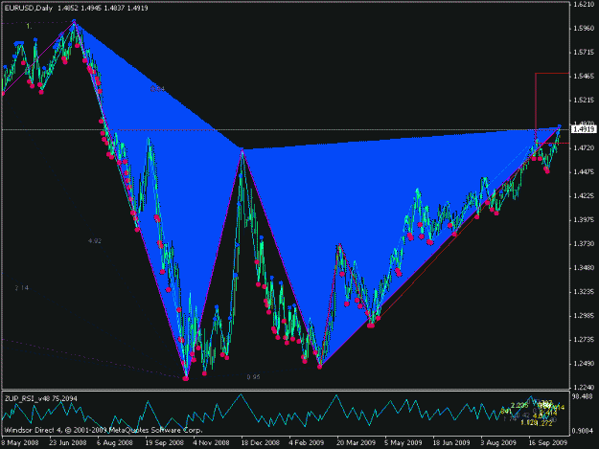The width and height of the screenshot is (599, 449).
Task: Click the 3 Aug 2009 date label
Action: pyautogui.click(x=498, y=443)
